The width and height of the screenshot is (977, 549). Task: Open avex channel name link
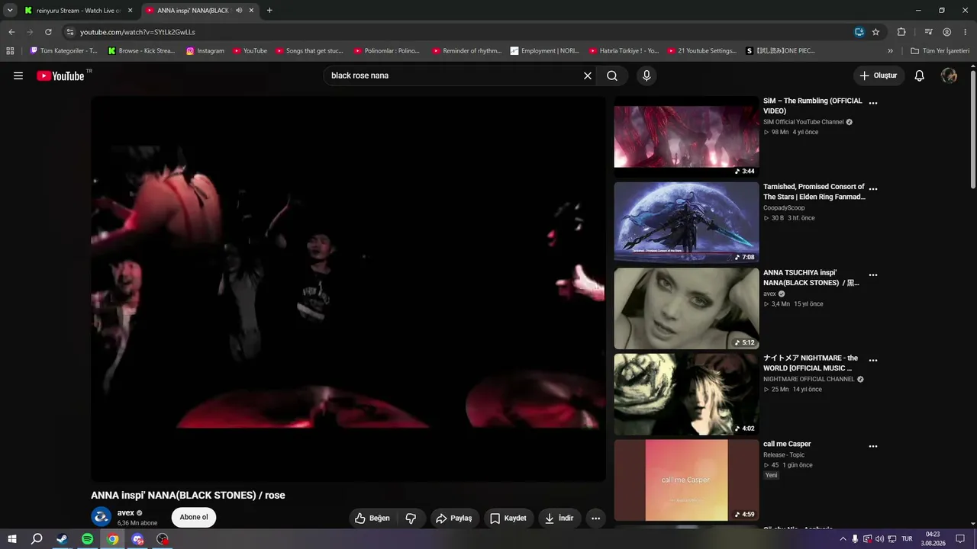[125, 513]
